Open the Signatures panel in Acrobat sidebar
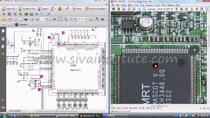This screenshot has height=118, width=210. coord(3,47)
